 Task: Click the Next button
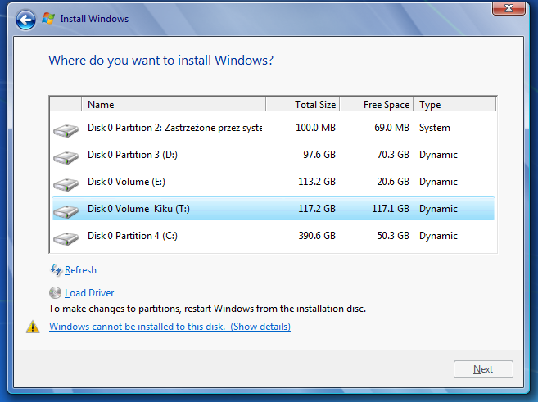pyautogui.click(x=483, y=369)
